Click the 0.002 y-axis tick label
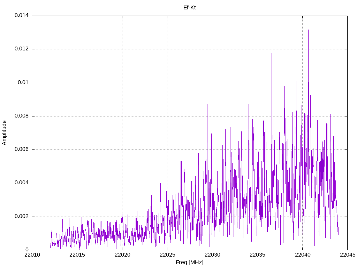This screenshot has width=357, height=267. pos(21,217)
